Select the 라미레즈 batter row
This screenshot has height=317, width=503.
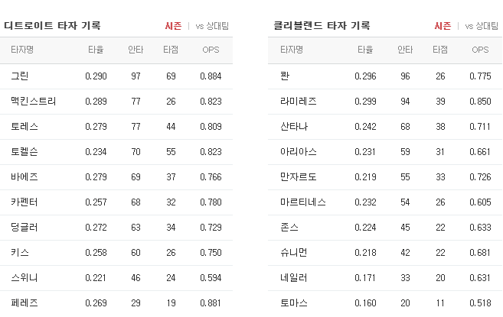385,102
